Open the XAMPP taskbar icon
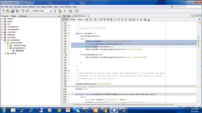The width and height of the screenshot is (202, 113). point(96,110)
